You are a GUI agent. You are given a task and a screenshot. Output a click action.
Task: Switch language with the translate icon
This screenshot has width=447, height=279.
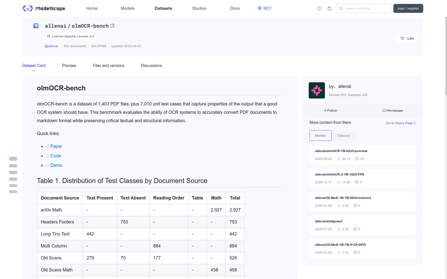pos(329,8)
